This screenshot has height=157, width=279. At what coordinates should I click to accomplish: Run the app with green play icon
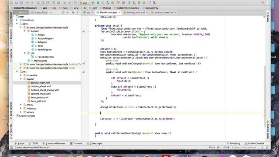click(x=93, y=3)
